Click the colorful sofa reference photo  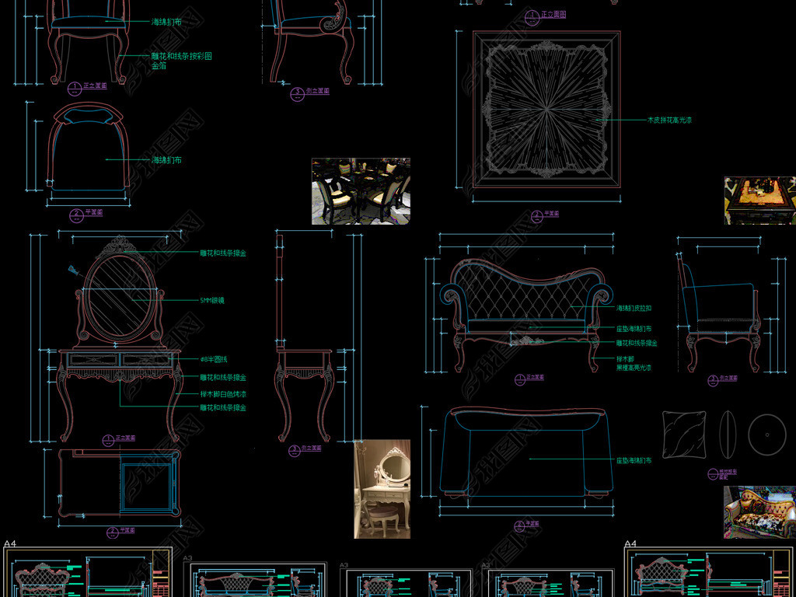(x=759, y=512)
